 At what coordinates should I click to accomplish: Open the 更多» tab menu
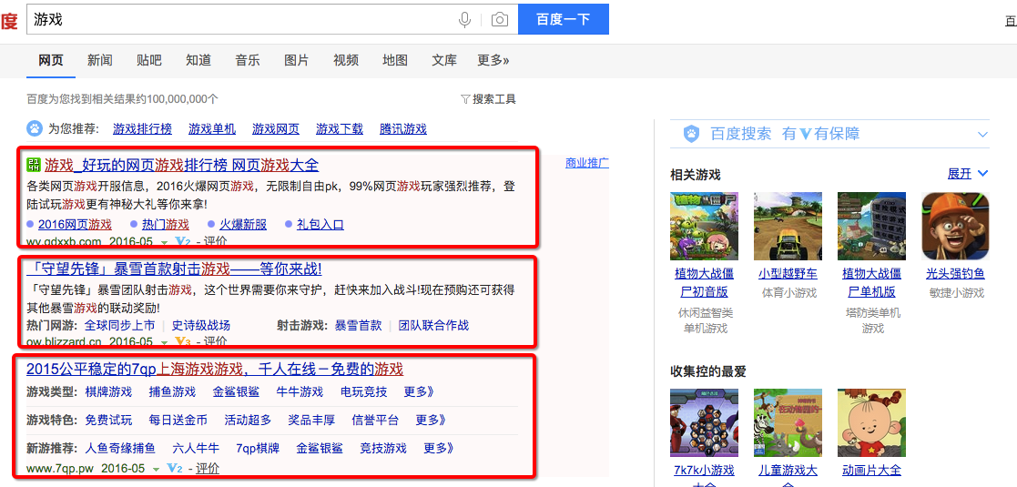[493, 60]
